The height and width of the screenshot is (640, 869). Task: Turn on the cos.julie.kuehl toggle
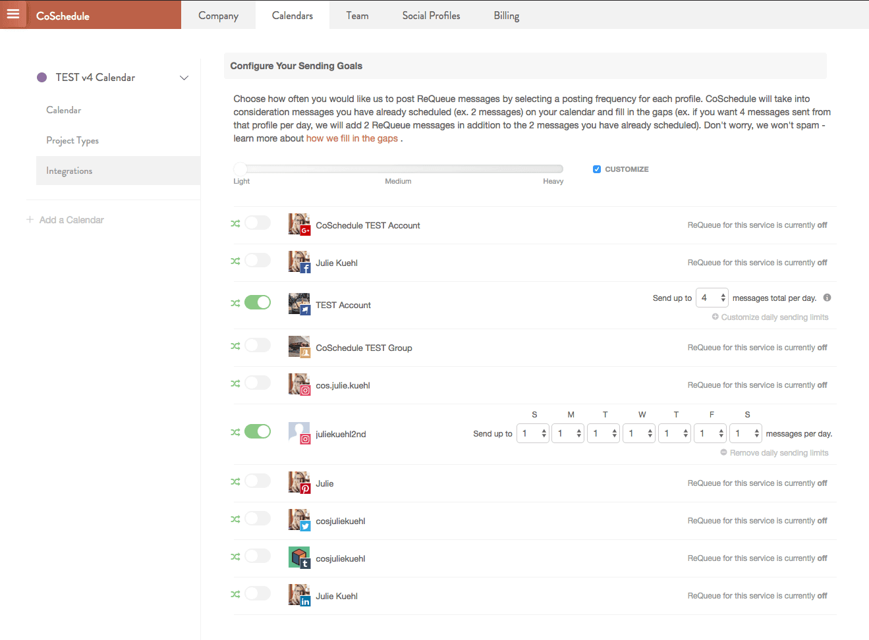coord(258,383)
